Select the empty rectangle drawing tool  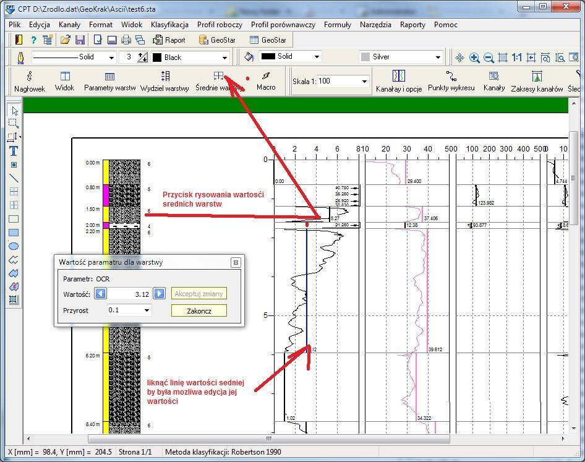pyautogui.click(x=14, y=219)
